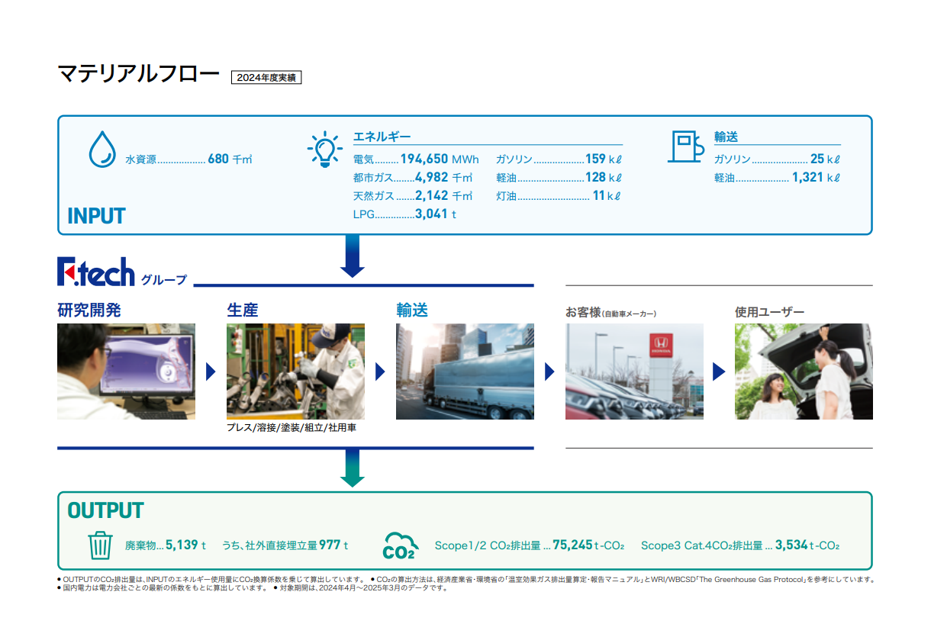This screenshot has height=637, width=931.
Task: Select the 輸送 truck photo
Action: coord(465,372)
